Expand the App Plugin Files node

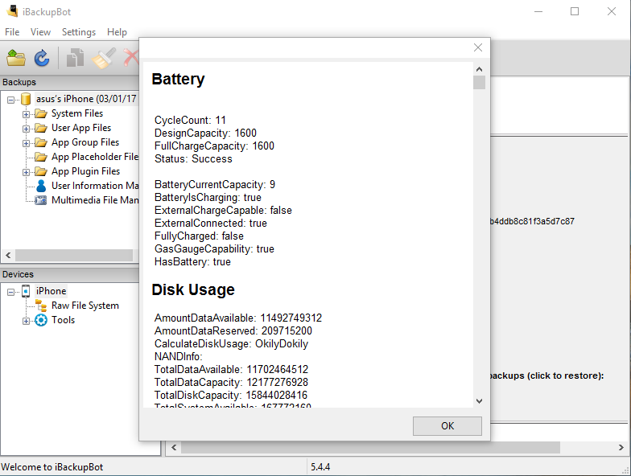tap(26, 172)
